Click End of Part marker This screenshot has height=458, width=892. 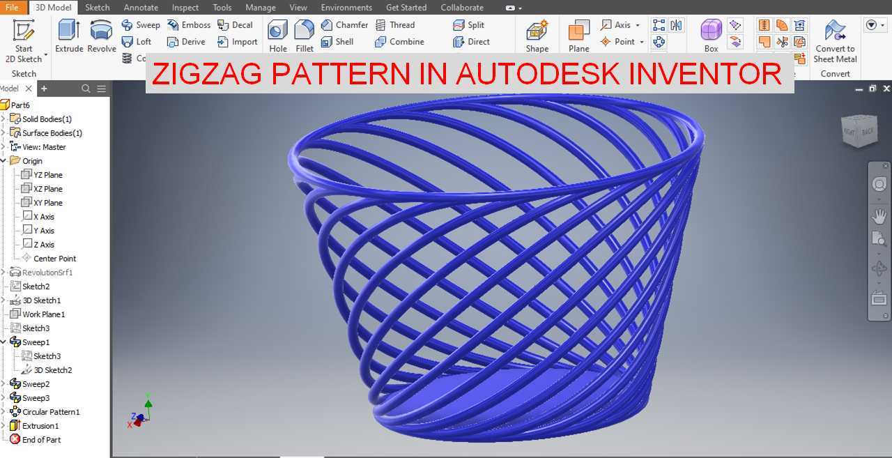click(36, 440)
